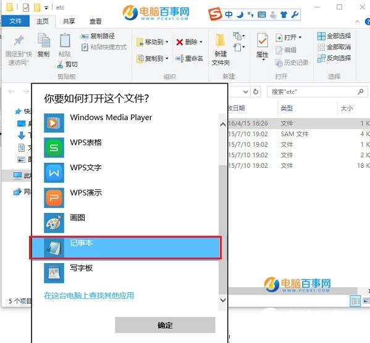The height and width of the screenshot is (343, 370).
Task: Click Sogou input Chinese/English mode toggle
Action: pos(229,15)
